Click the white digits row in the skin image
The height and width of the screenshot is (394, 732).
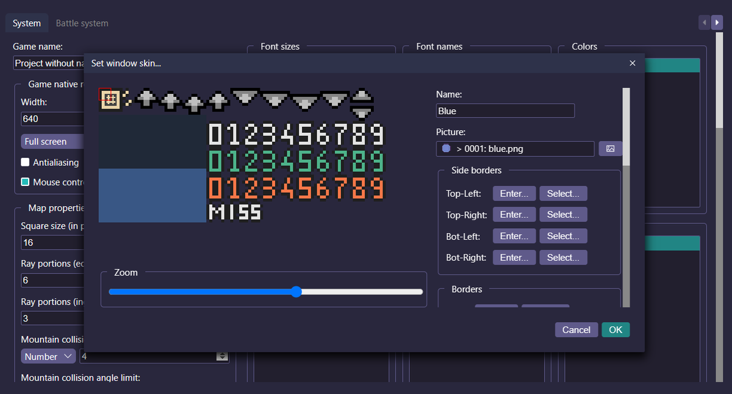click(296, 135)
